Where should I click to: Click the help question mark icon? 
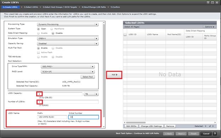pos(215,134)
